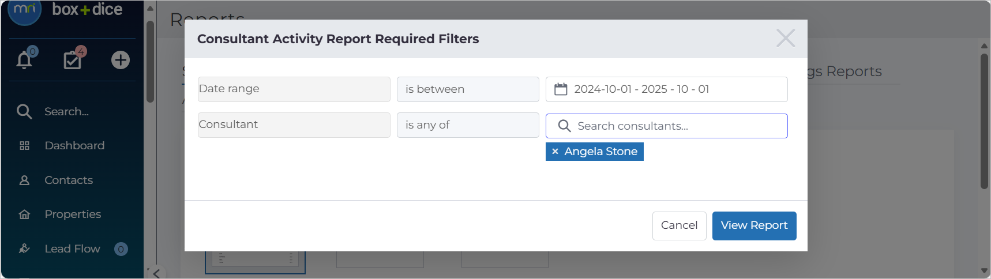Click the Search consultants input field

click(x=667, y=126)
